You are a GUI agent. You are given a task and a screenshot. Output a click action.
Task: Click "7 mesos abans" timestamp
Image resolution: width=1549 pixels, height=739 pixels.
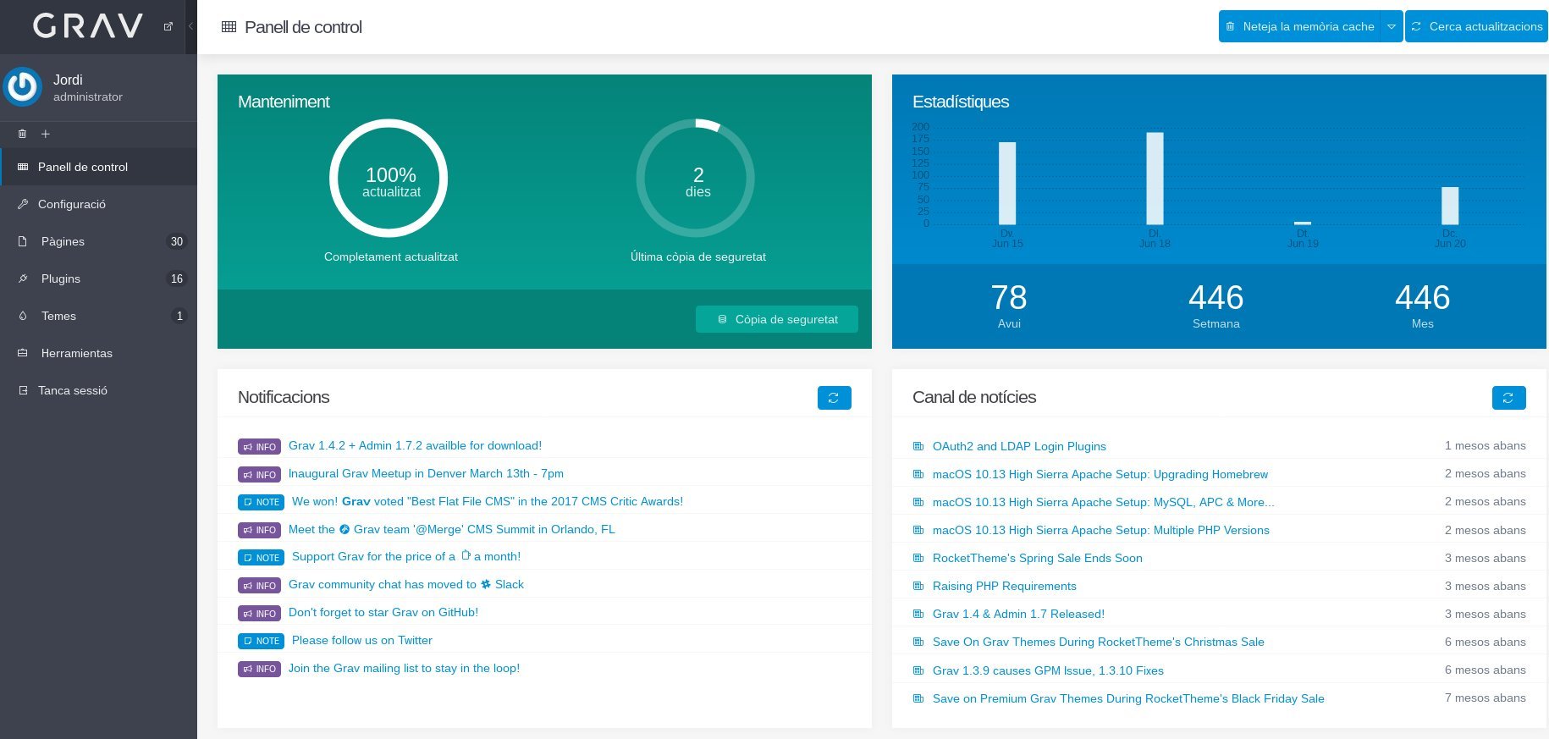click(1486, 698)
